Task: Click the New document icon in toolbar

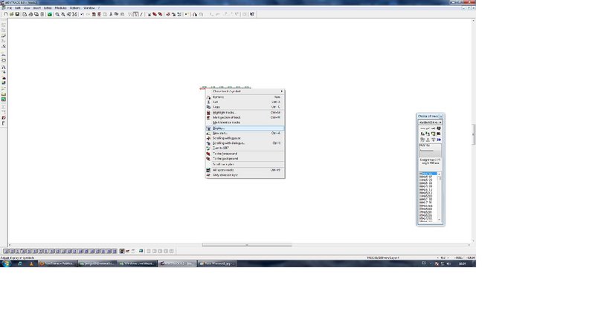Action: click(x=6, y=14)
